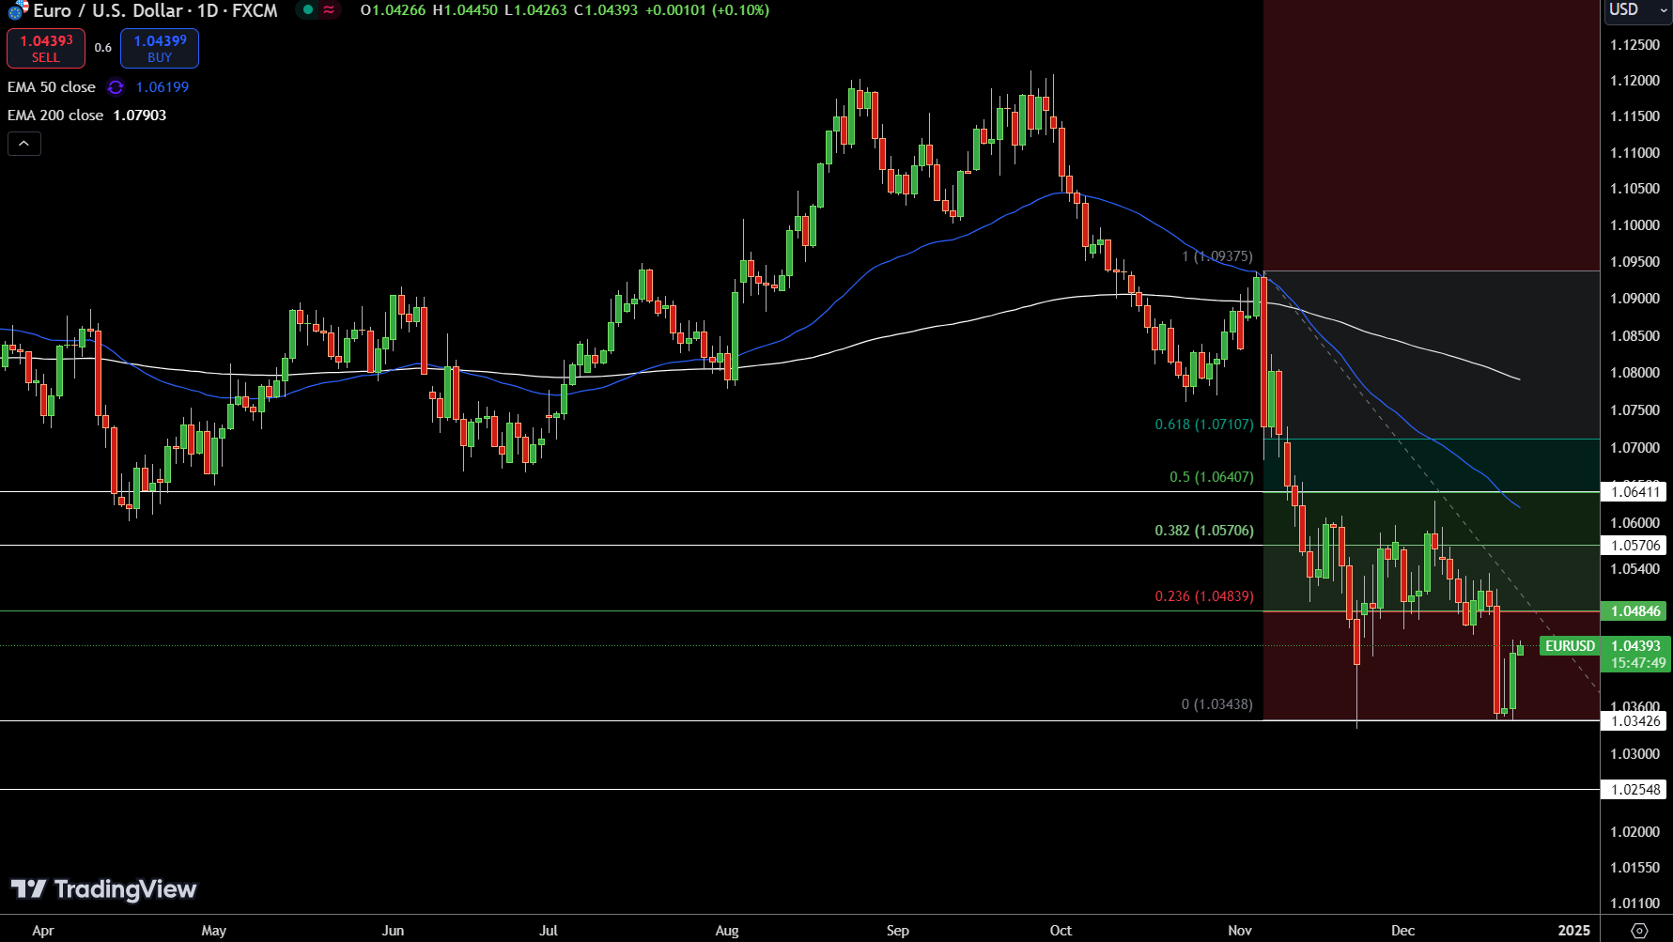Collapse the indicator legend with the chevron

(24, 144)
